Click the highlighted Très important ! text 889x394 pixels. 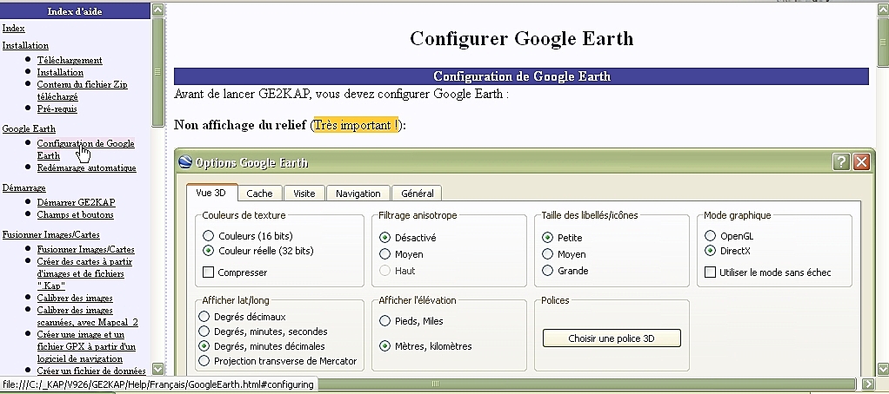pos(356,124)
